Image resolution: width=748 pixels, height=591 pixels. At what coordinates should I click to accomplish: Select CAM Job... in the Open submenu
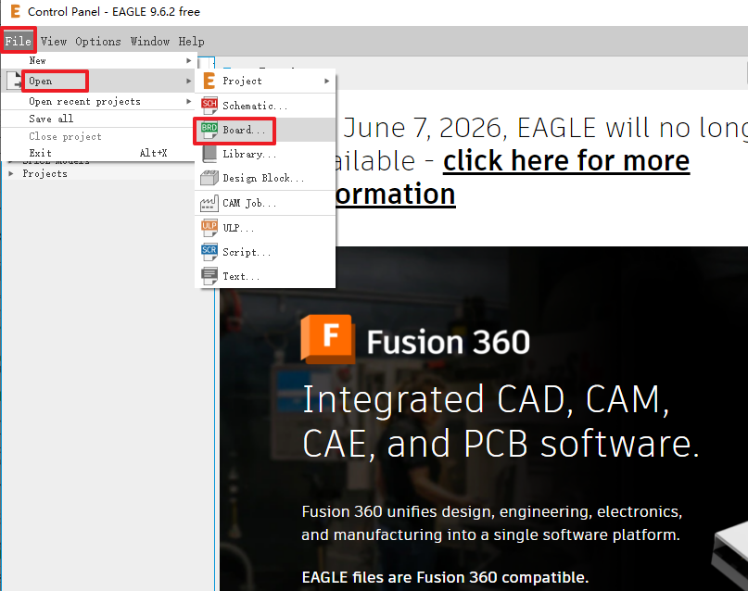point(265,204)
